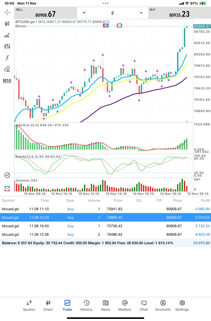The image size is (211, 321).
Task: Sort by Profit column header
Action: tap(205, 201)
